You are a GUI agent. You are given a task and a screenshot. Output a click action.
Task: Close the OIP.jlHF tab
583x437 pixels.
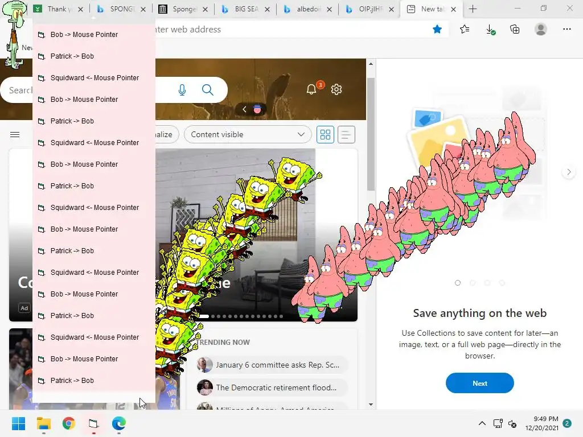click(391, 9)
